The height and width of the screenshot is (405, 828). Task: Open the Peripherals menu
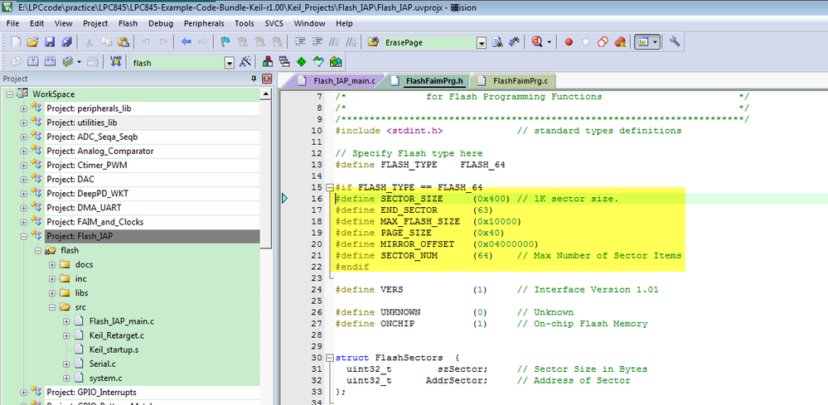coord(203,24)
